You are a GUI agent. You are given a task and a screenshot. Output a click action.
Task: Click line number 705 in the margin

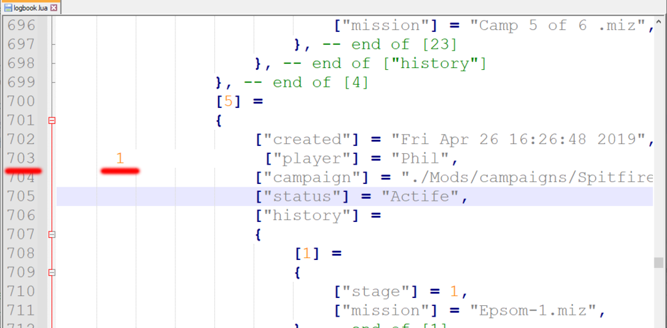click(21, 197)
